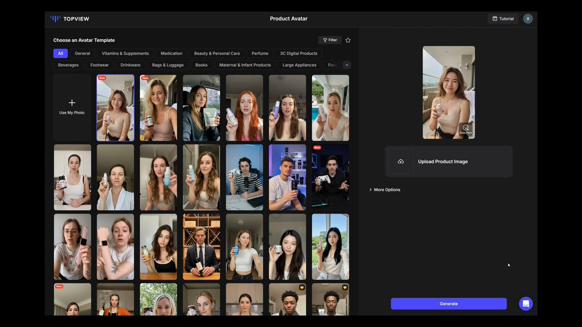This screenshot has height=327, width=582.
Task: Select the Bags & Luggage tab
Action: point(168,65)
